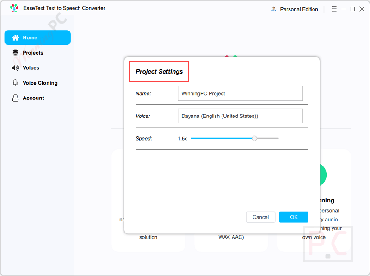Click the Voice: label
The width and height of the screenshot is (370, 276).
(x=143, y=116)
